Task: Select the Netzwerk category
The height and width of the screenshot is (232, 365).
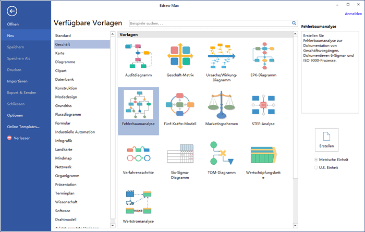Action: click(82, 167)
